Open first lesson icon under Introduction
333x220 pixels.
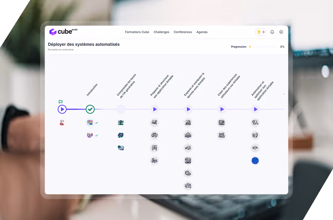(90, 123)
